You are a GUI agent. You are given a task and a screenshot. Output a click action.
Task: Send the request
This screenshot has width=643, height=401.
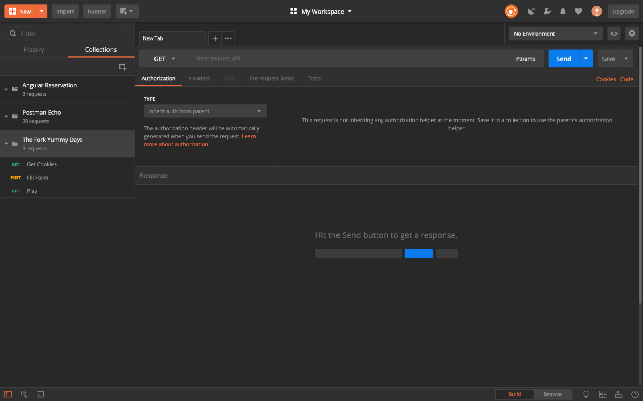[564, 59]
